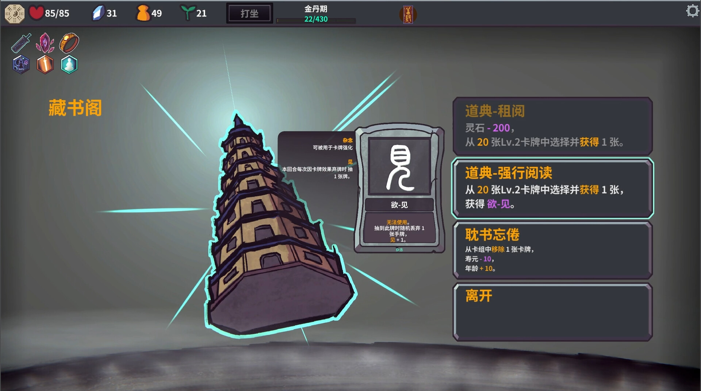
Task: Open the bagua compass icon
Action: coord(14,13)
